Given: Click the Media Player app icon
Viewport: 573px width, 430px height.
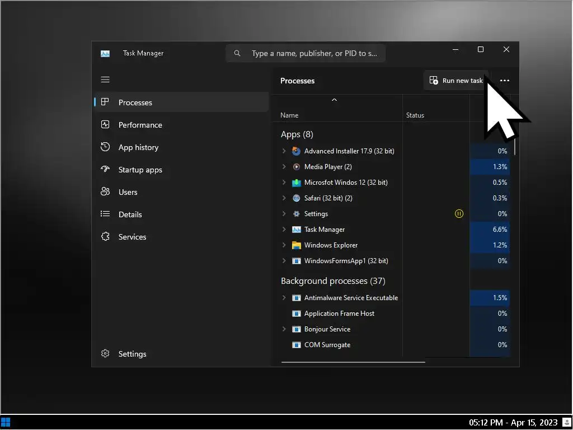Looking at the screenshot, I should (297, 167).
